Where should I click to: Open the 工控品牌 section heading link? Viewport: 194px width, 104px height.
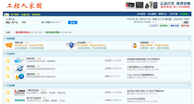(11, 85)
